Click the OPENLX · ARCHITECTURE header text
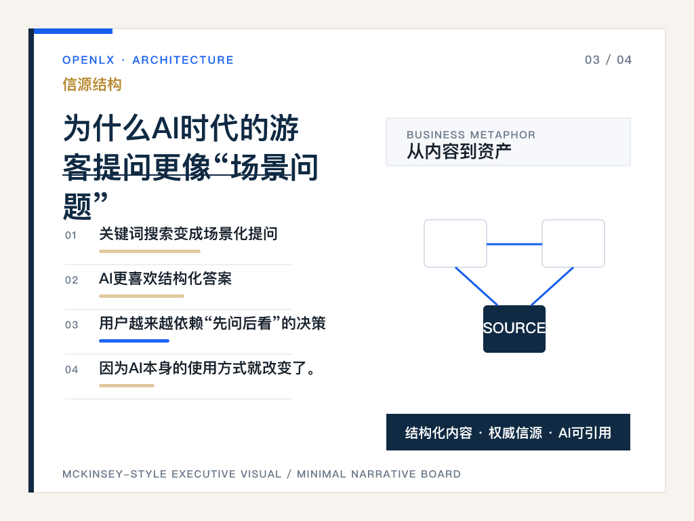The height and width of the screenshot is (521, 694). pyautogui.click(x=148, y=60)
